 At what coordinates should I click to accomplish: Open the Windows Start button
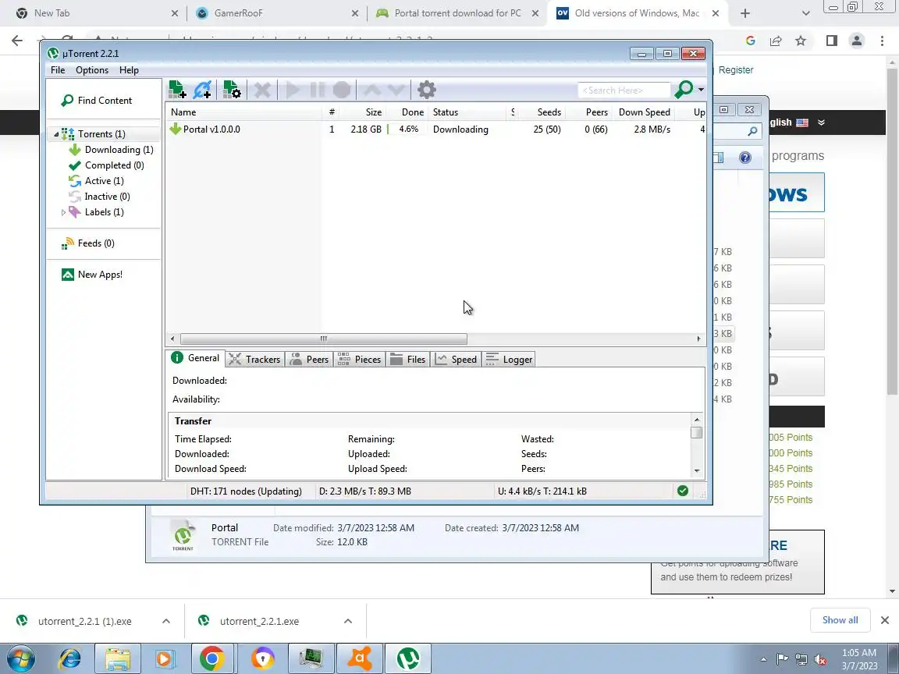(20, 658)
